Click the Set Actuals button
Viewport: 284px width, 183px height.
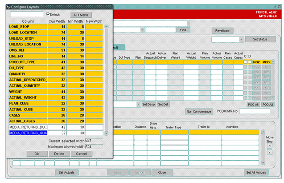(67, 172)
